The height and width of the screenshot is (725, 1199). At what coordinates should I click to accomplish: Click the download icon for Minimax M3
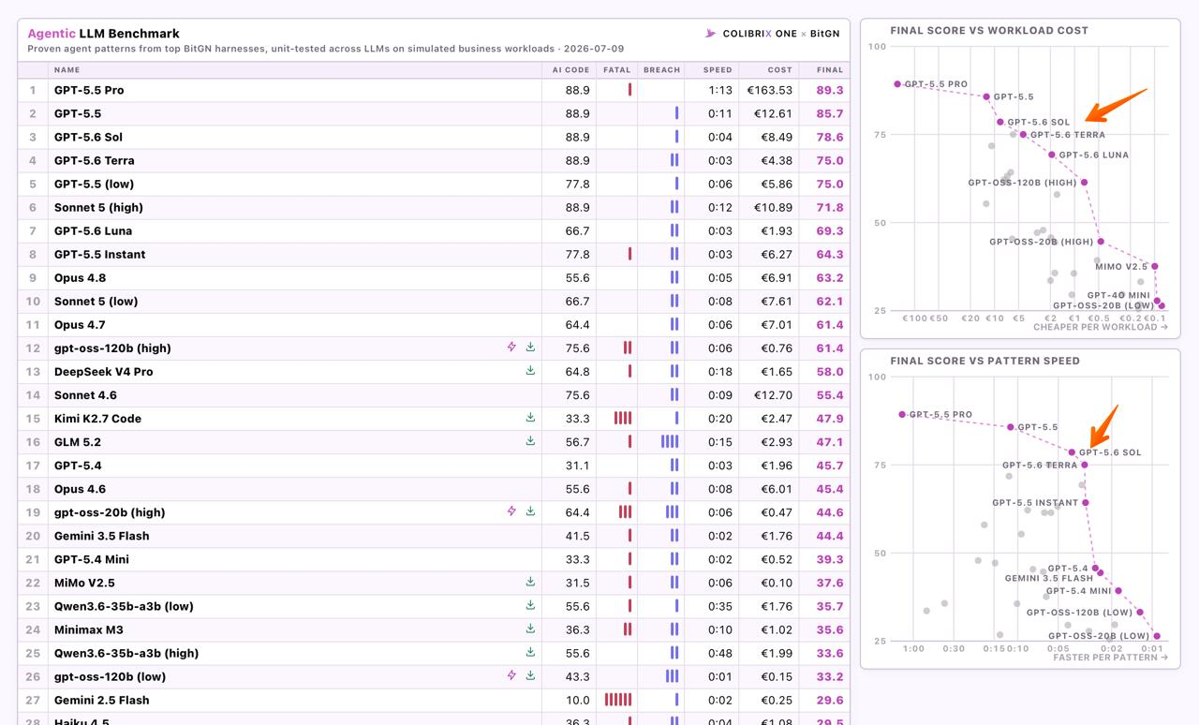point(530,629)
